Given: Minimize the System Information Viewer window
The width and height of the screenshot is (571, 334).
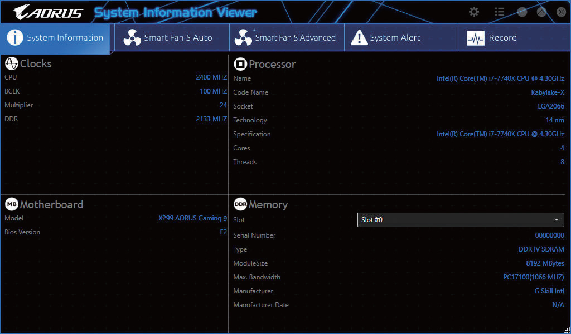Looking at the screenshot, I should tap(522, 12).
